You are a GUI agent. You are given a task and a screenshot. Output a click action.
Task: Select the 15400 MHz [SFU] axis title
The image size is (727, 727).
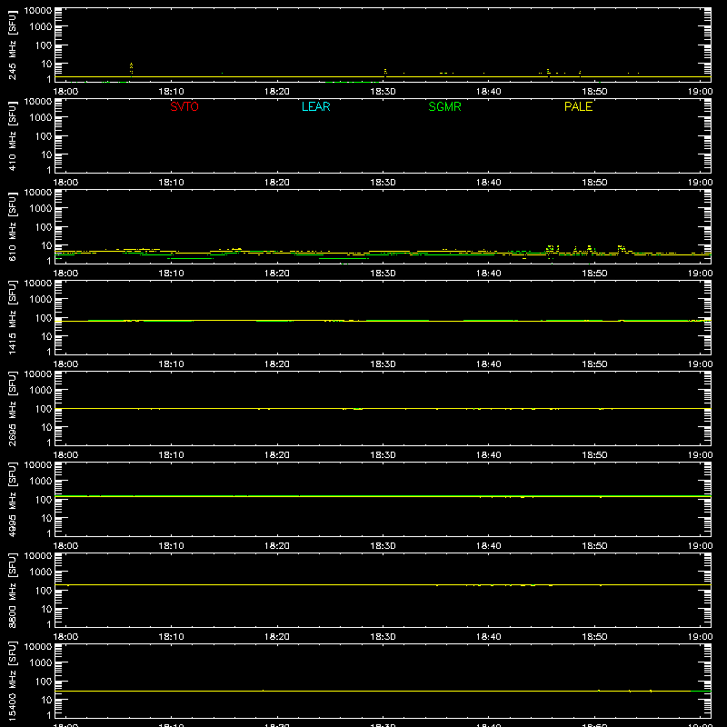point(12,682)
